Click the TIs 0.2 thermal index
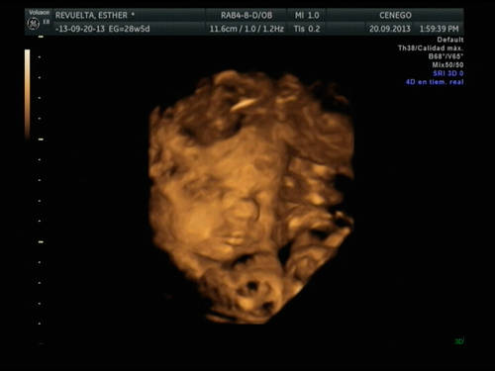495x371 pixels. click(307, 29)
